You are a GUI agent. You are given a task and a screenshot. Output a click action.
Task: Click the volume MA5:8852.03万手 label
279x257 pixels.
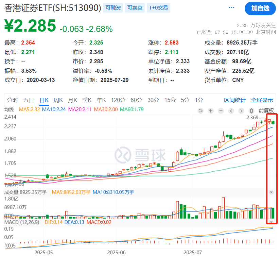pyautogui.click(x=71, y=192)
